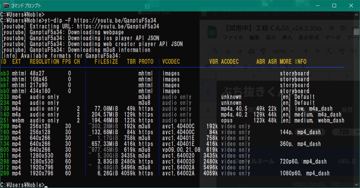This screenshot has height=188, width=360.
Task: Click the Paint format roller icon in Sheets
Action: (263, 51)
